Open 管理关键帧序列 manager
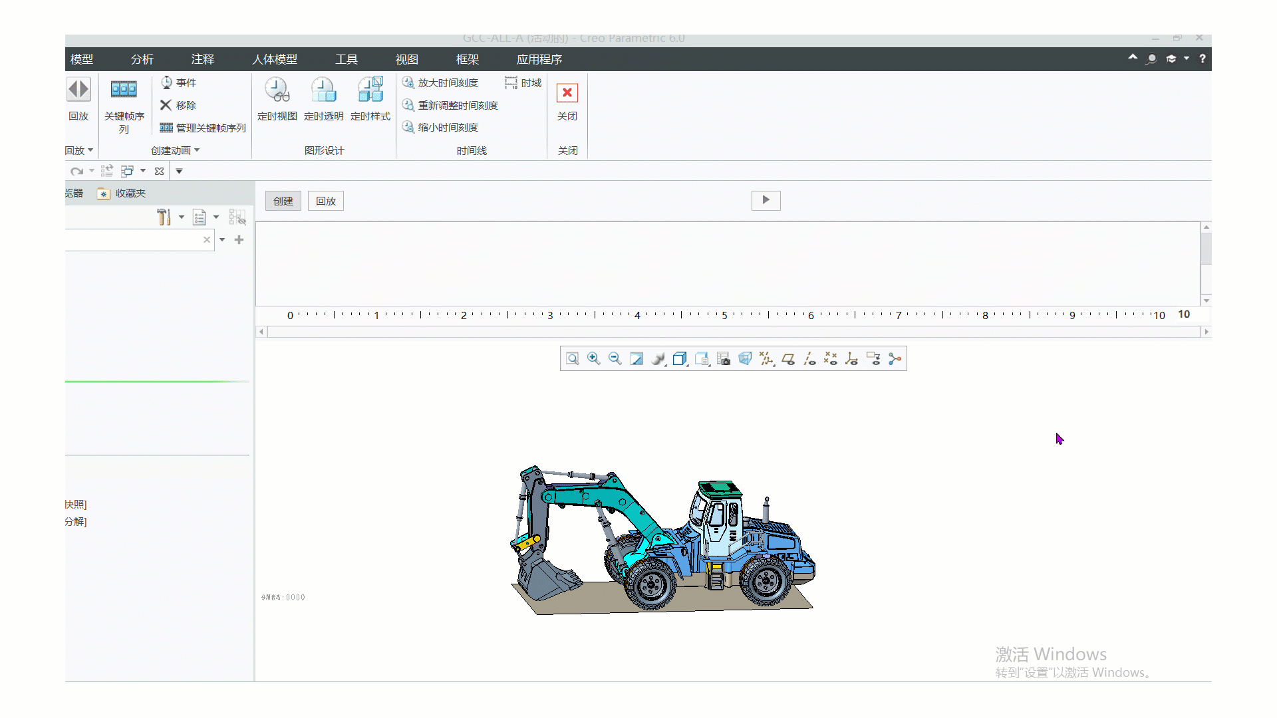The image size is (1277, 718). click(x=203, y=128)
